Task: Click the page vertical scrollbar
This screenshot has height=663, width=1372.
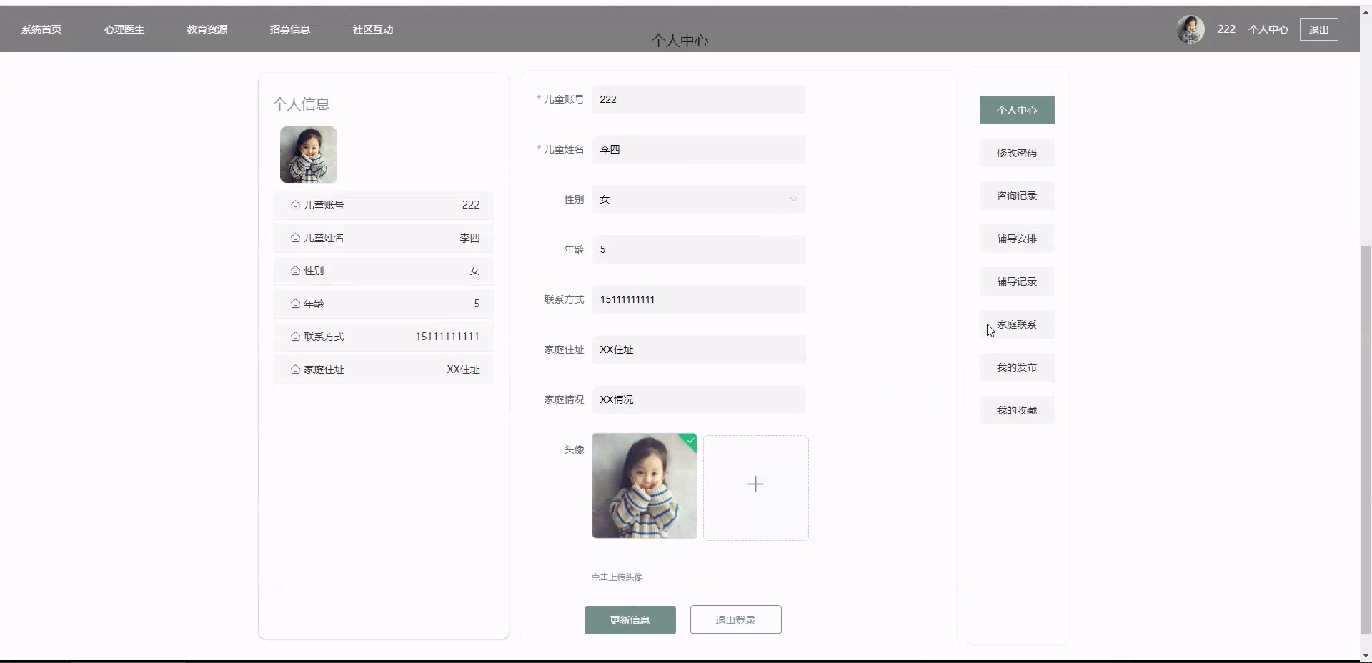Action: click(1366, 439)
